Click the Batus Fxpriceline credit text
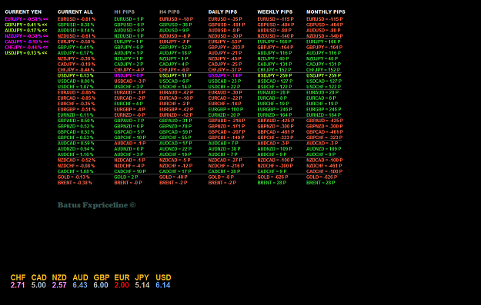This screenshot has height=305, width=481. click(x=97, y=205)
